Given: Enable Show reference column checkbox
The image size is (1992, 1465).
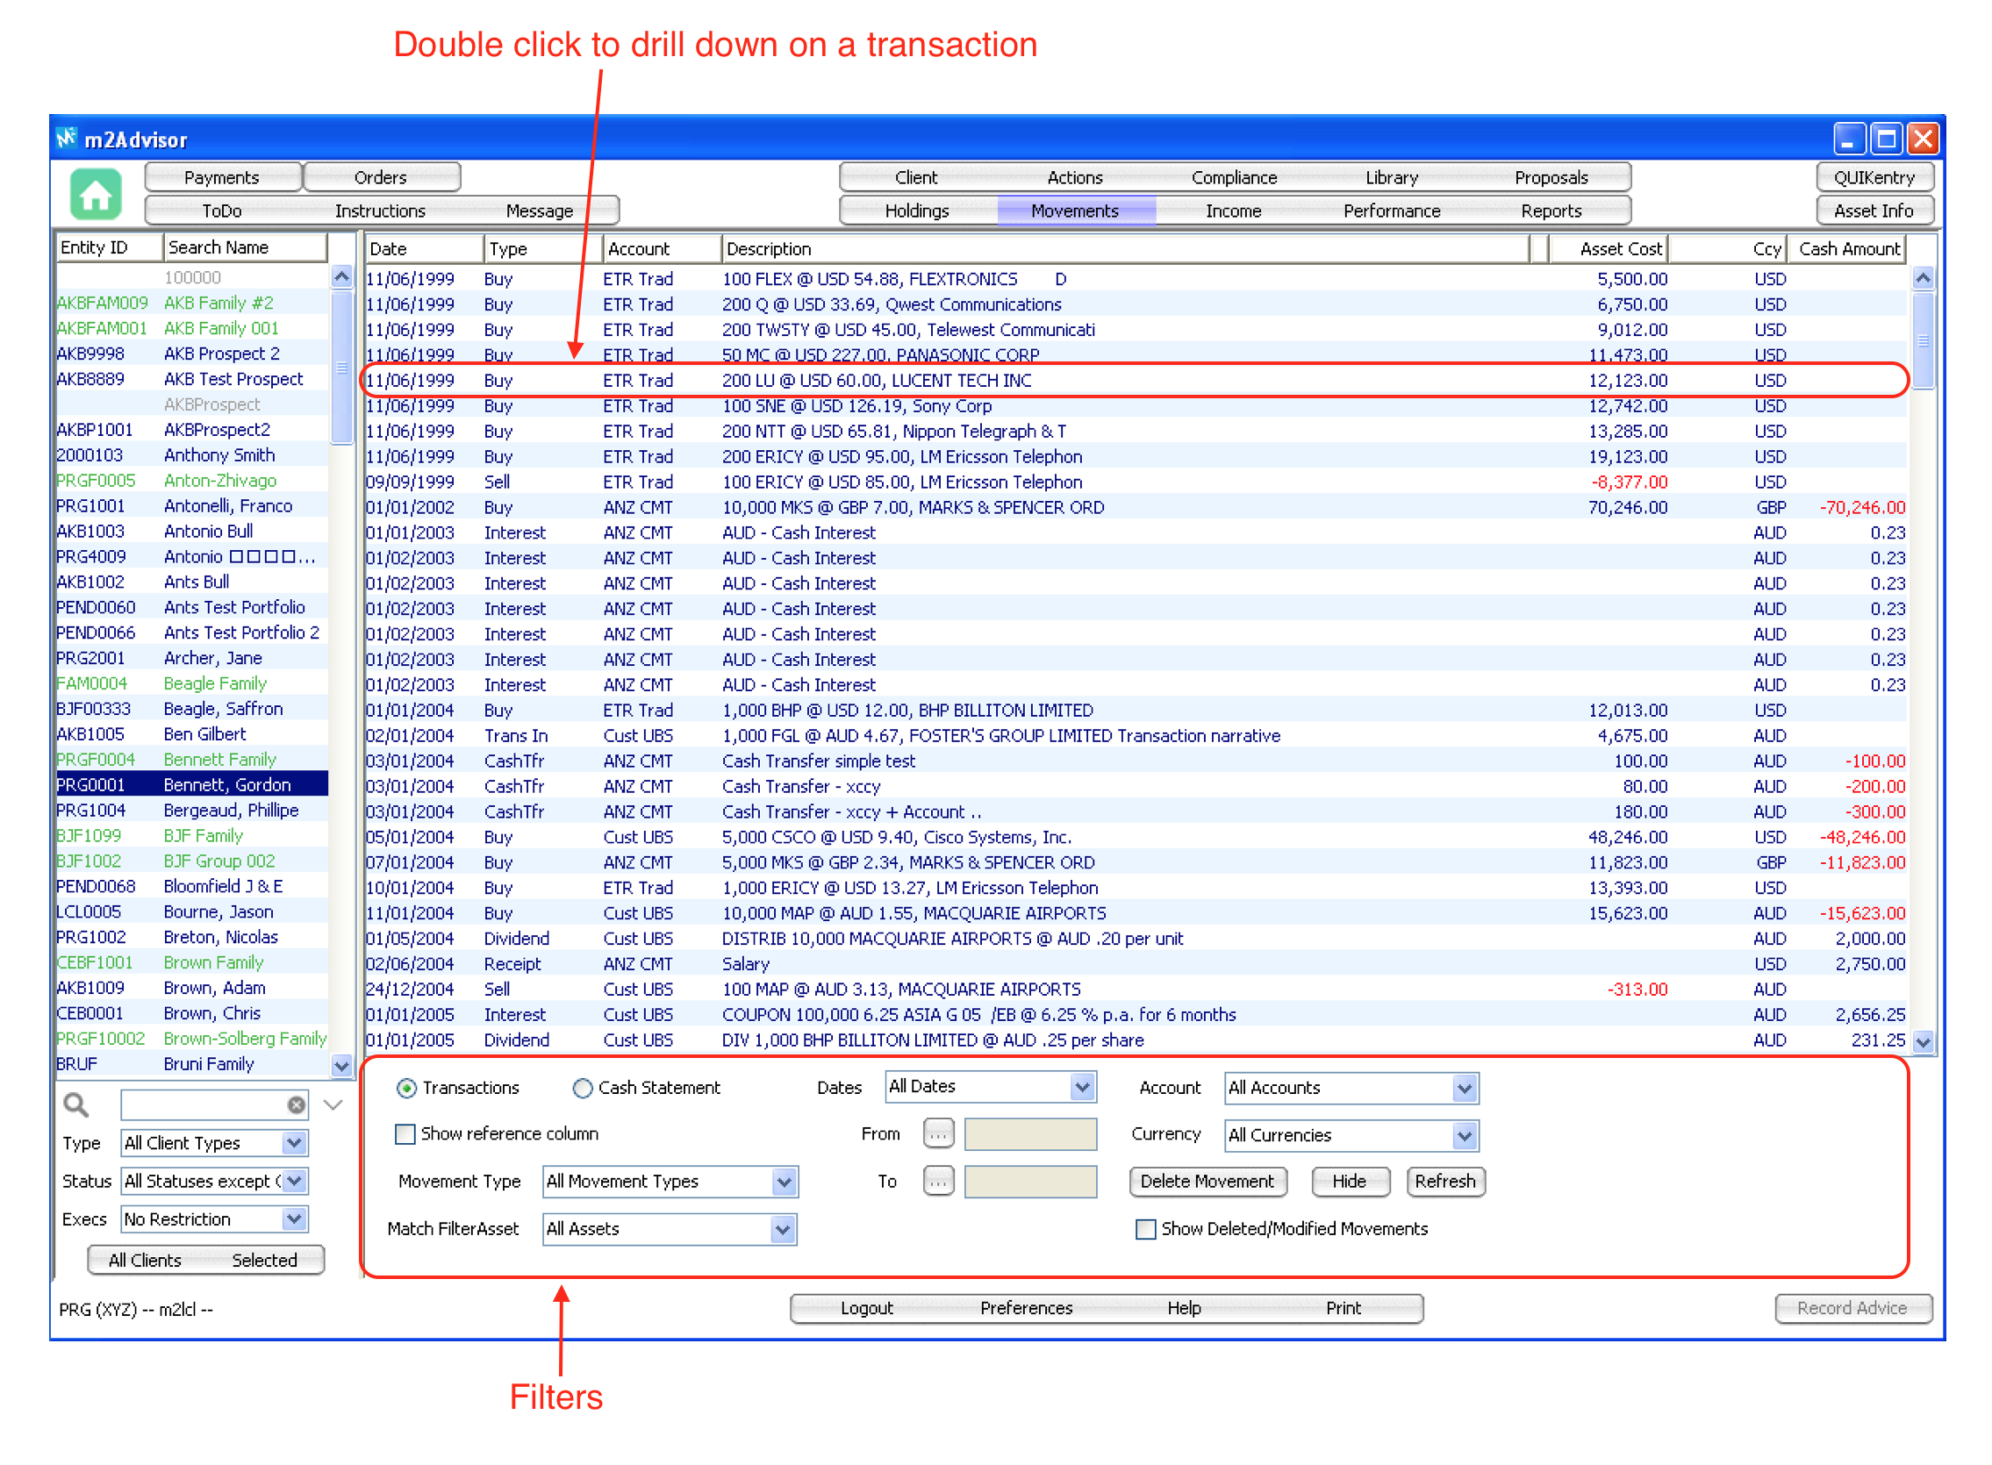Looking at the screenshot, I should [x=405, y=1133].
